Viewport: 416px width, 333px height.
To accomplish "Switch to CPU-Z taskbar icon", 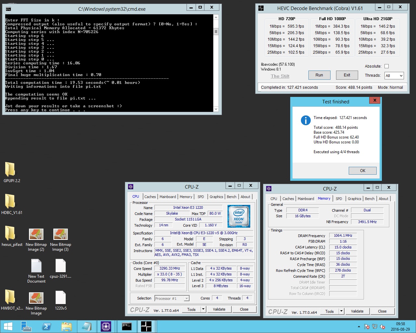I will pos(106,326).
